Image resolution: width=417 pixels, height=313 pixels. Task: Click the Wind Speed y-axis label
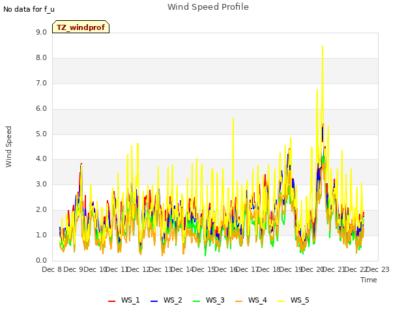coord(8,147)
